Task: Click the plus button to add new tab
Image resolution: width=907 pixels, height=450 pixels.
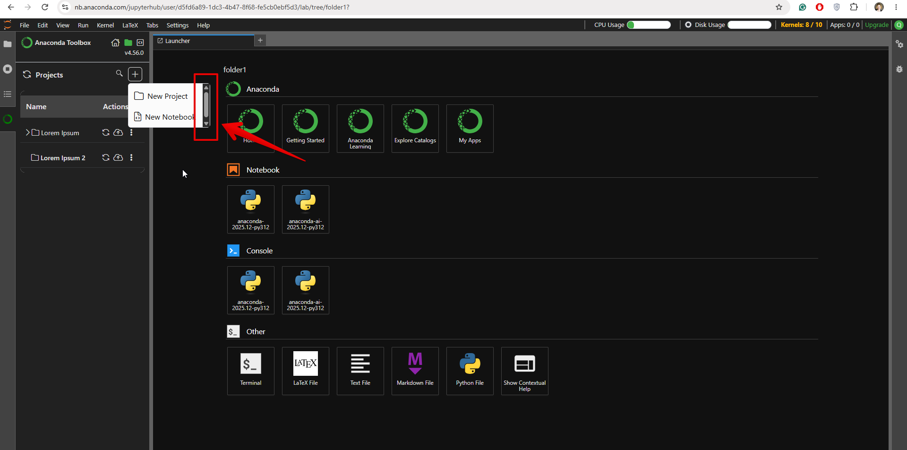Action: coord(260,40)
